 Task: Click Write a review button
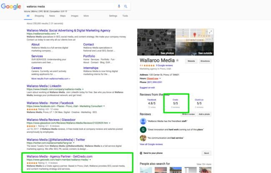(x=188, y=114)
